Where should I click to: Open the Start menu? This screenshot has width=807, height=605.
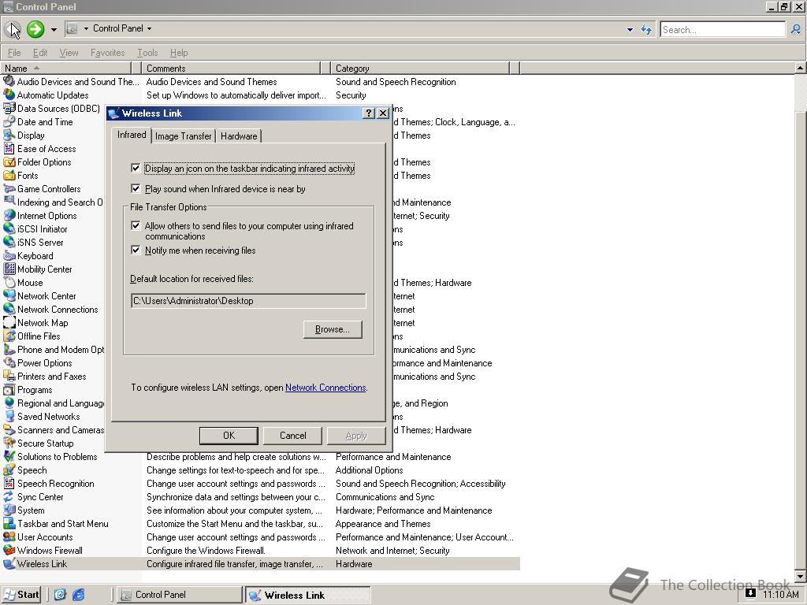point(21,595)
